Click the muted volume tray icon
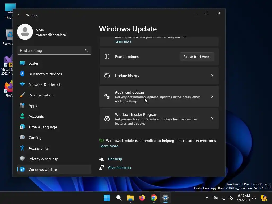 (231, 198)
